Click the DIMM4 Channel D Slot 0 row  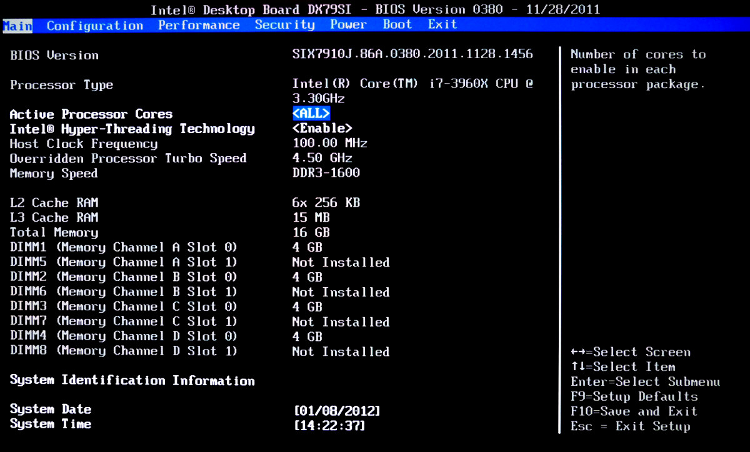[200, 337]
